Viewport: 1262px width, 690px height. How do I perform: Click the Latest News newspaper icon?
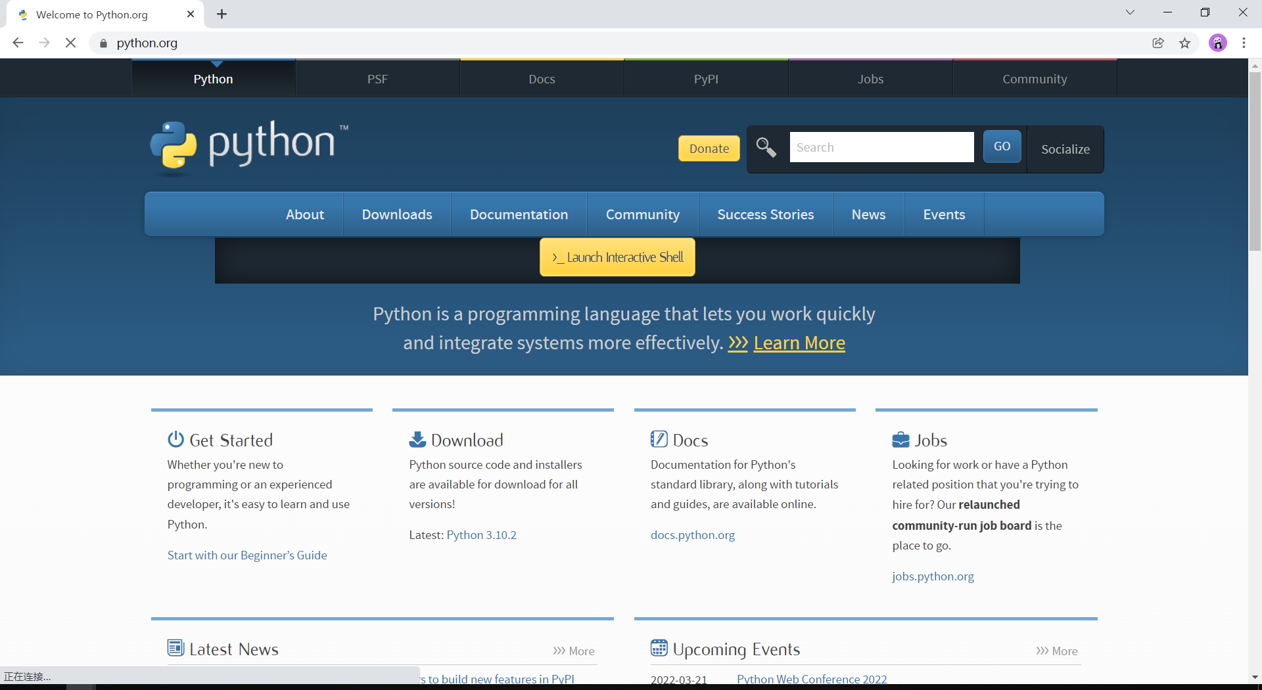click(x=175, y=648)
